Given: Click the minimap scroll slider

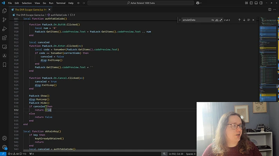Looking at the screenshot, I should pyautogui.click(x=268, y=97).
